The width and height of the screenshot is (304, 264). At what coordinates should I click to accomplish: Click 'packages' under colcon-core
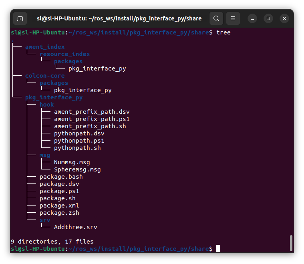[54, 83]
